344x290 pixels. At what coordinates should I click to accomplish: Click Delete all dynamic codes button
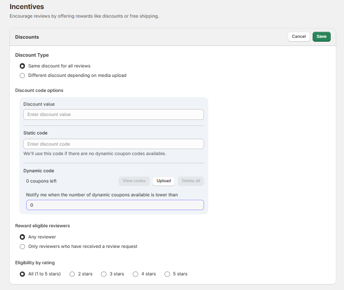[x=191, y=181]
